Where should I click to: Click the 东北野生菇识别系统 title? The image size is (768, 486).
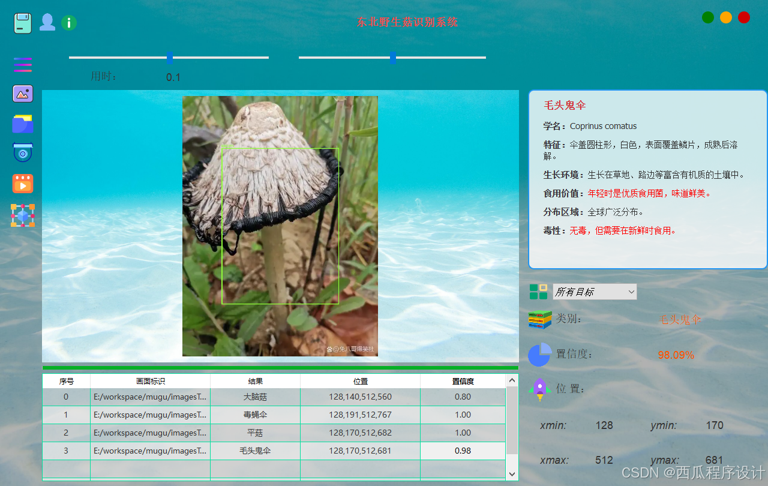pos(407,22)
